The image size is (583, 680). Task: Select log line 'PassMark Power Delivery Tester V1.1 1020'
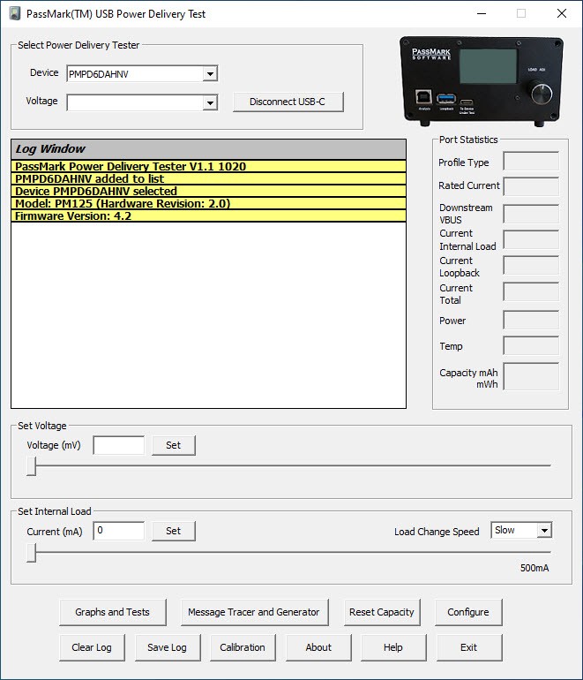208,167
